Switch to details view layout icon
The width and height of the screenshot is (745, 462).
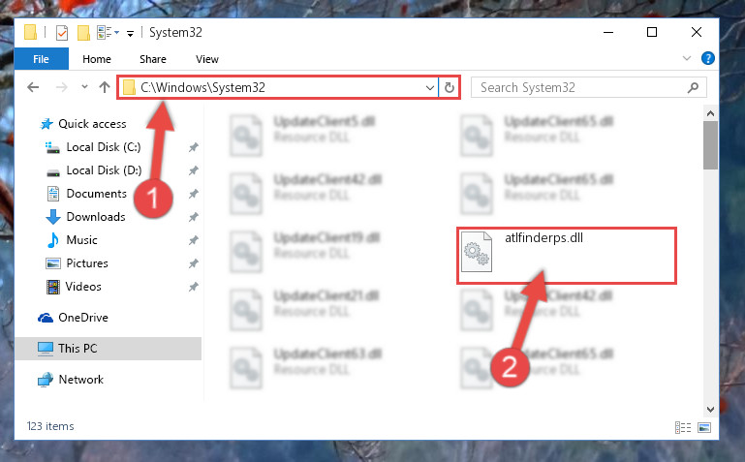click(683, 427)
